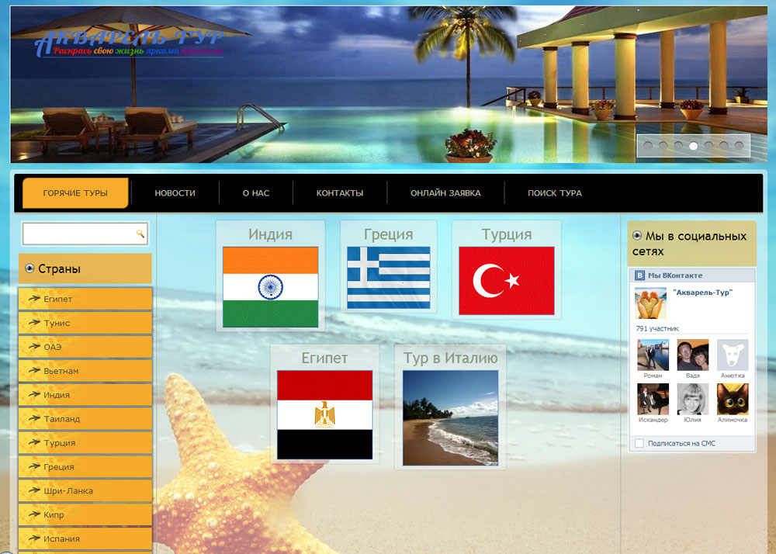Screen dimensions: 776x554
Task: Select the fifth banner slider dot
Action: click(x=708, y=145)
